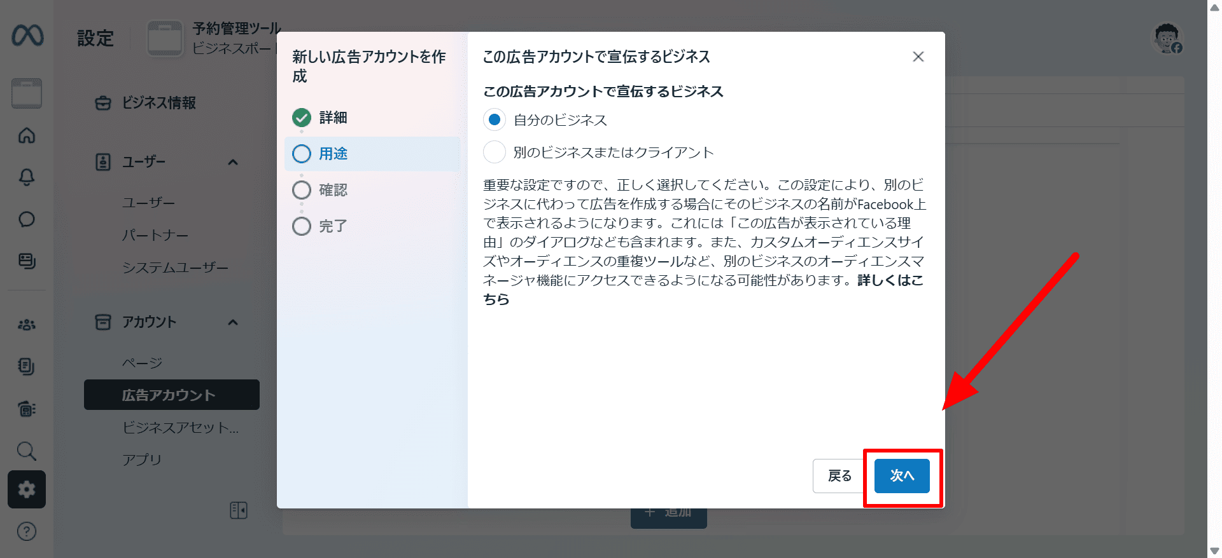Open ページ under アカウント
Image resolution: width=1222 pixels, height=558 pixels.
(x=142, y=363)
